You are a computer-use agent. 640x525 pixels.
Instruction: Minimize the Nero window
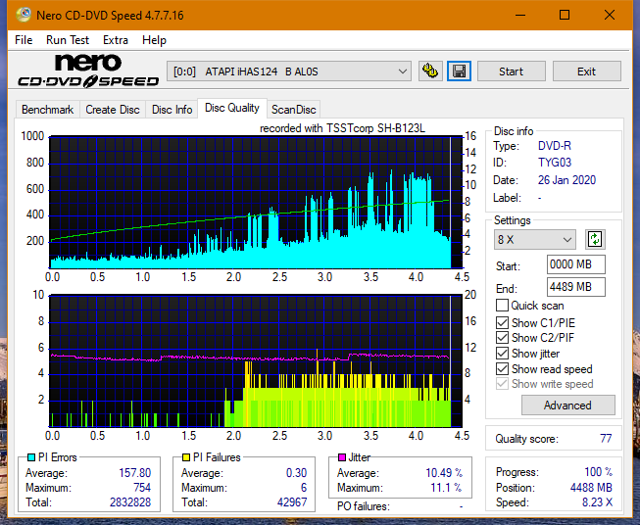point(520,15)
